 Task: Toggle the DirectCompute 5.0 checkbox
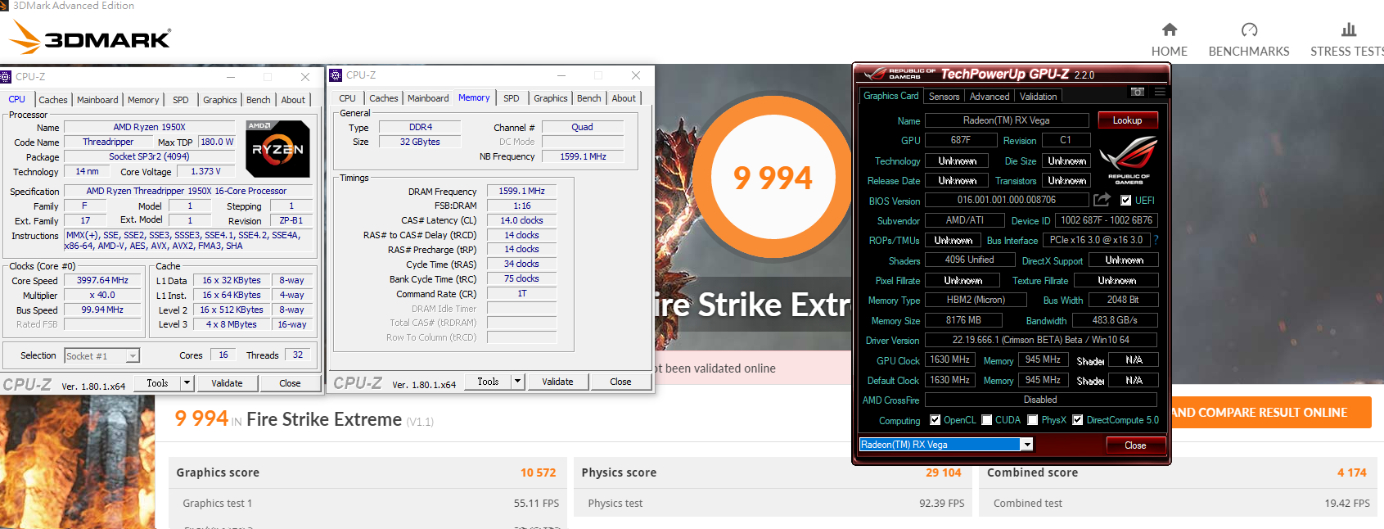click(1078, 420)
